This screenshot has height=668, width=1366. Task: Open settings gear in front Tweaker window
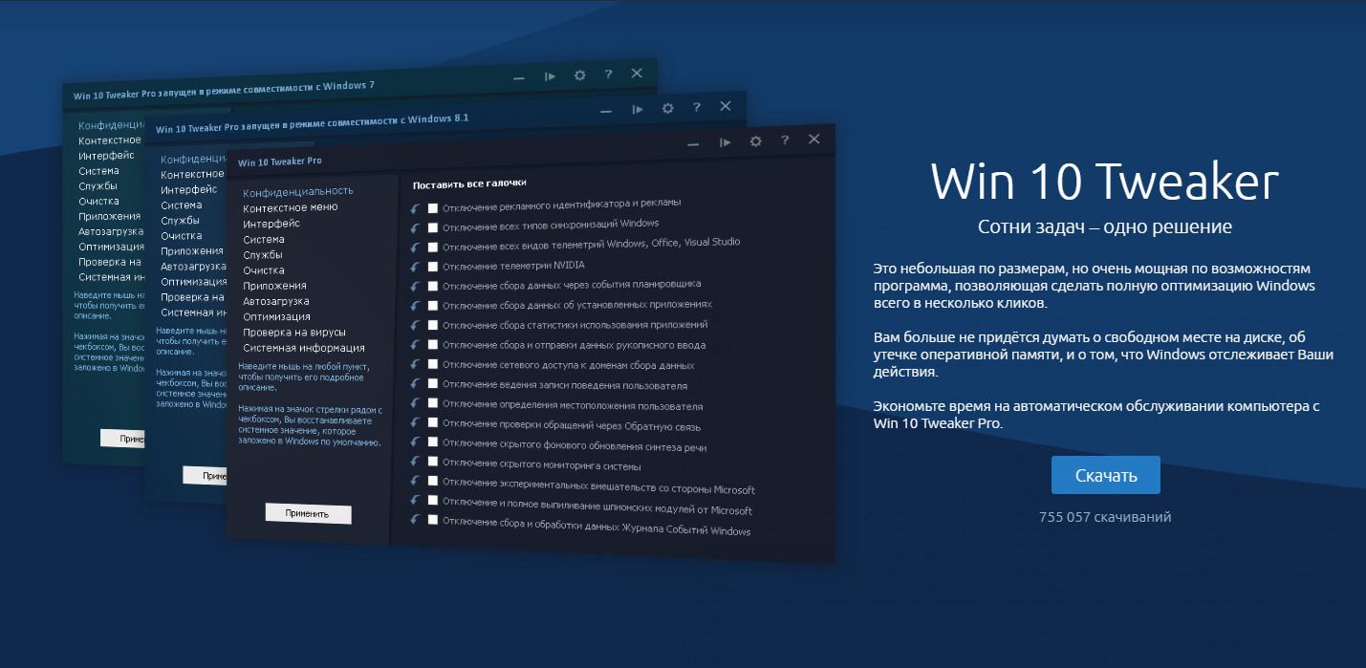click(x=755, y=141)
